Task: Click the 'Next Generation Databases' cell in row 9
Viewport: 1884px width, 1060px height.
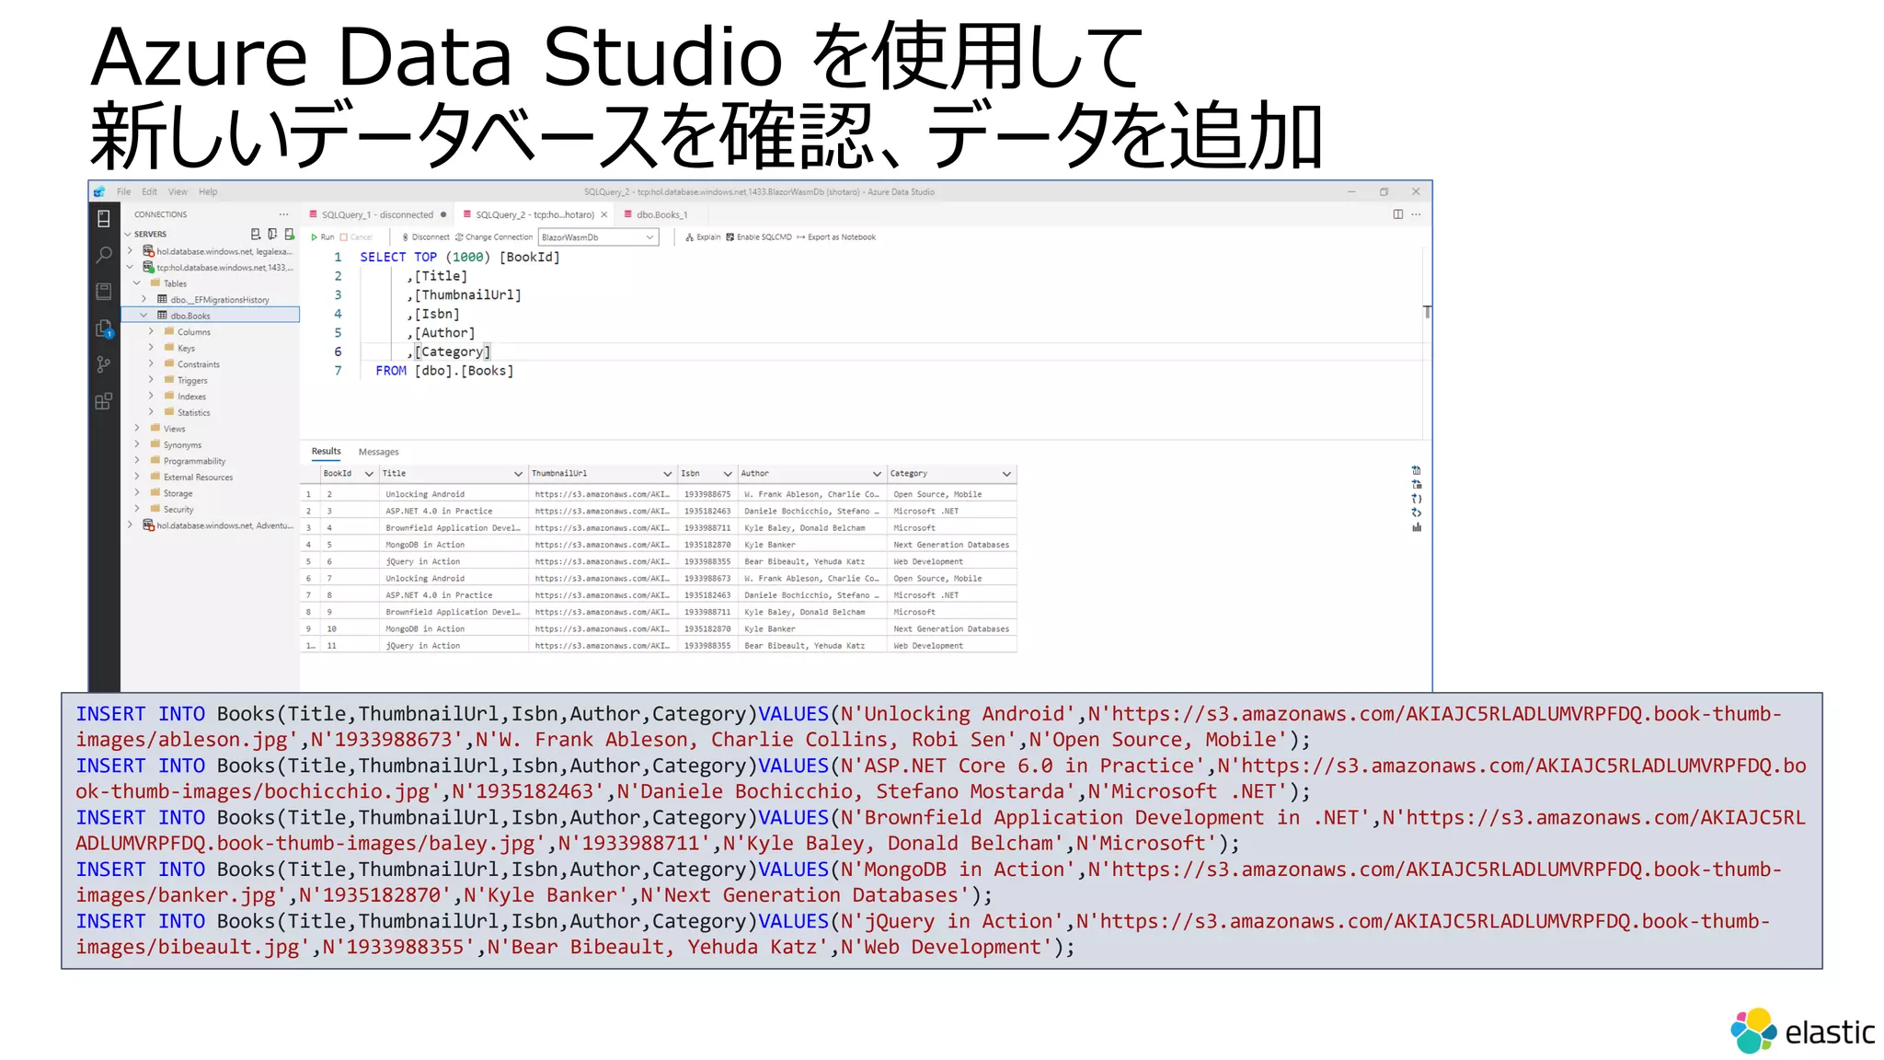Action: [952, 629]
